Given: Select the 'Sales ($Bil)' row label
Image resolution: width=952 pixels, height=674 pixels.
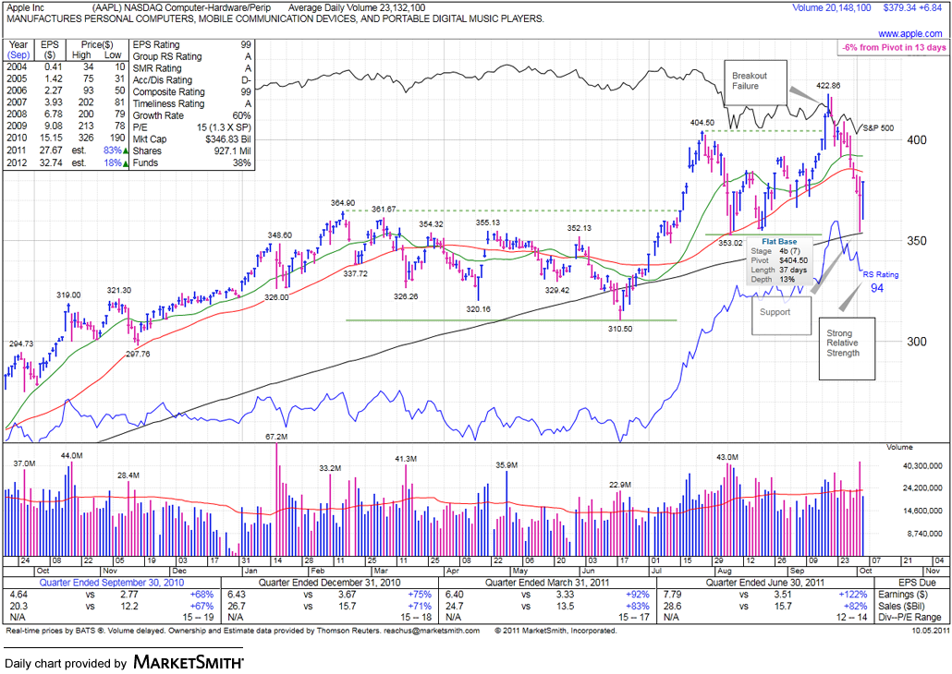Looking at the screenshot, I should click(x=903, y=606).
